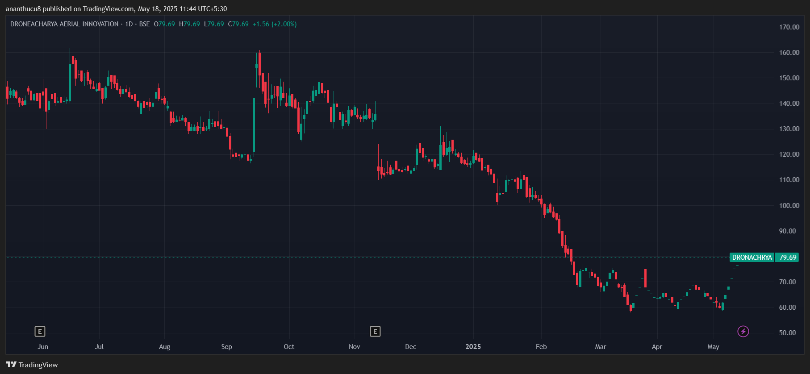This screenshot has width=810, height=374.
Task: Click the purple lightning bolt icon
Action: 743,332
